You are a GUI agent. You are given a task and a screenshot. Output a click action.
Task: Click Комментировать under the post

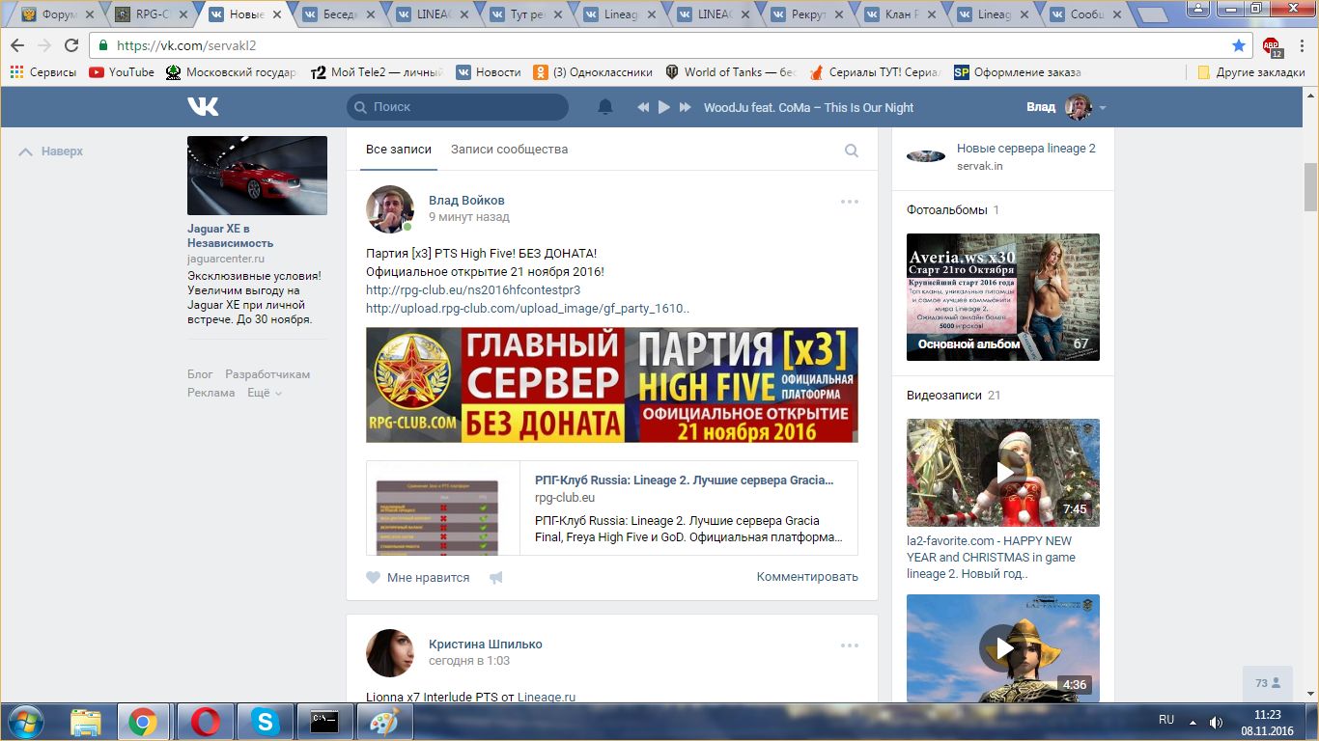click(806, 577)
